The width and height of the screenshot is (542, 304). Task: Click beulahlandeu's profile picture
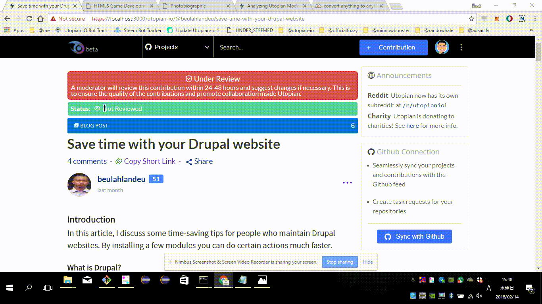[79, 184]
